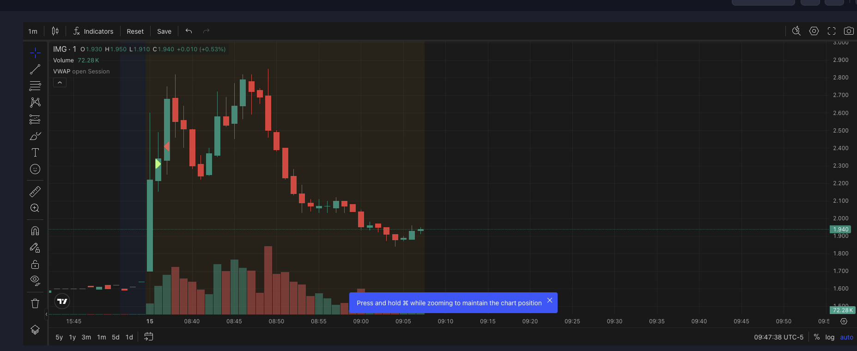The height and width of the screenshot is (351, 857).
Task: Open the emoji icons tool
Action: coord(35,169)
